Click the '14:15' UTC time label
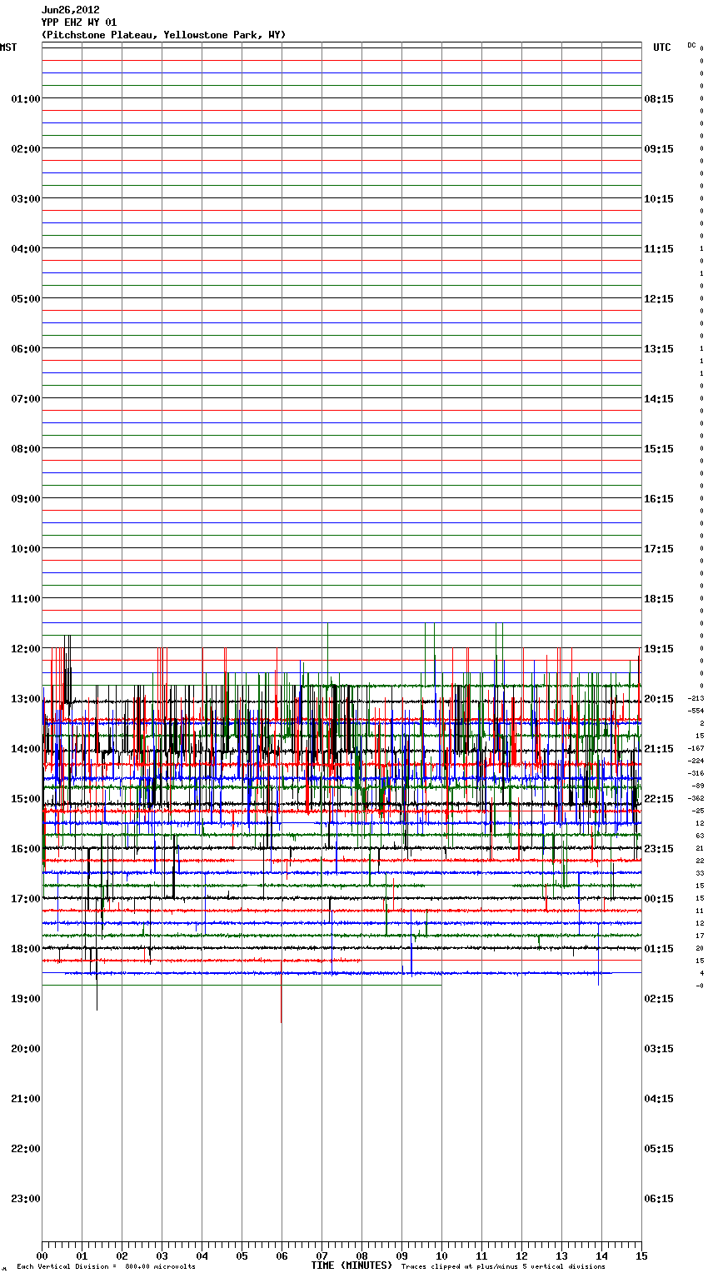The width and height of the screenshot is (708, 1278). tap(659, 399)
